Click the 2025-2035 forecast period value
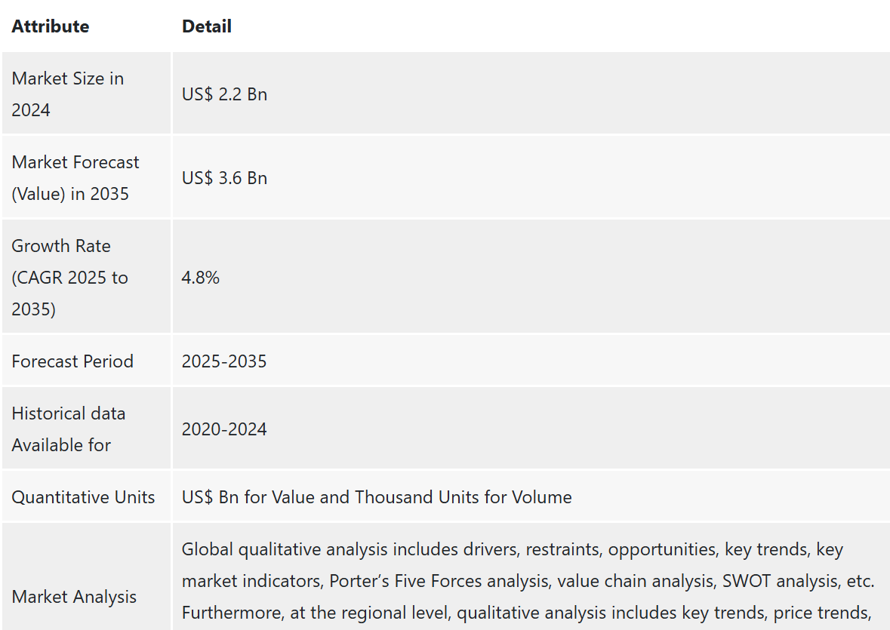The image size is (890, 630). pyautogui.click(x=224, y=361)
